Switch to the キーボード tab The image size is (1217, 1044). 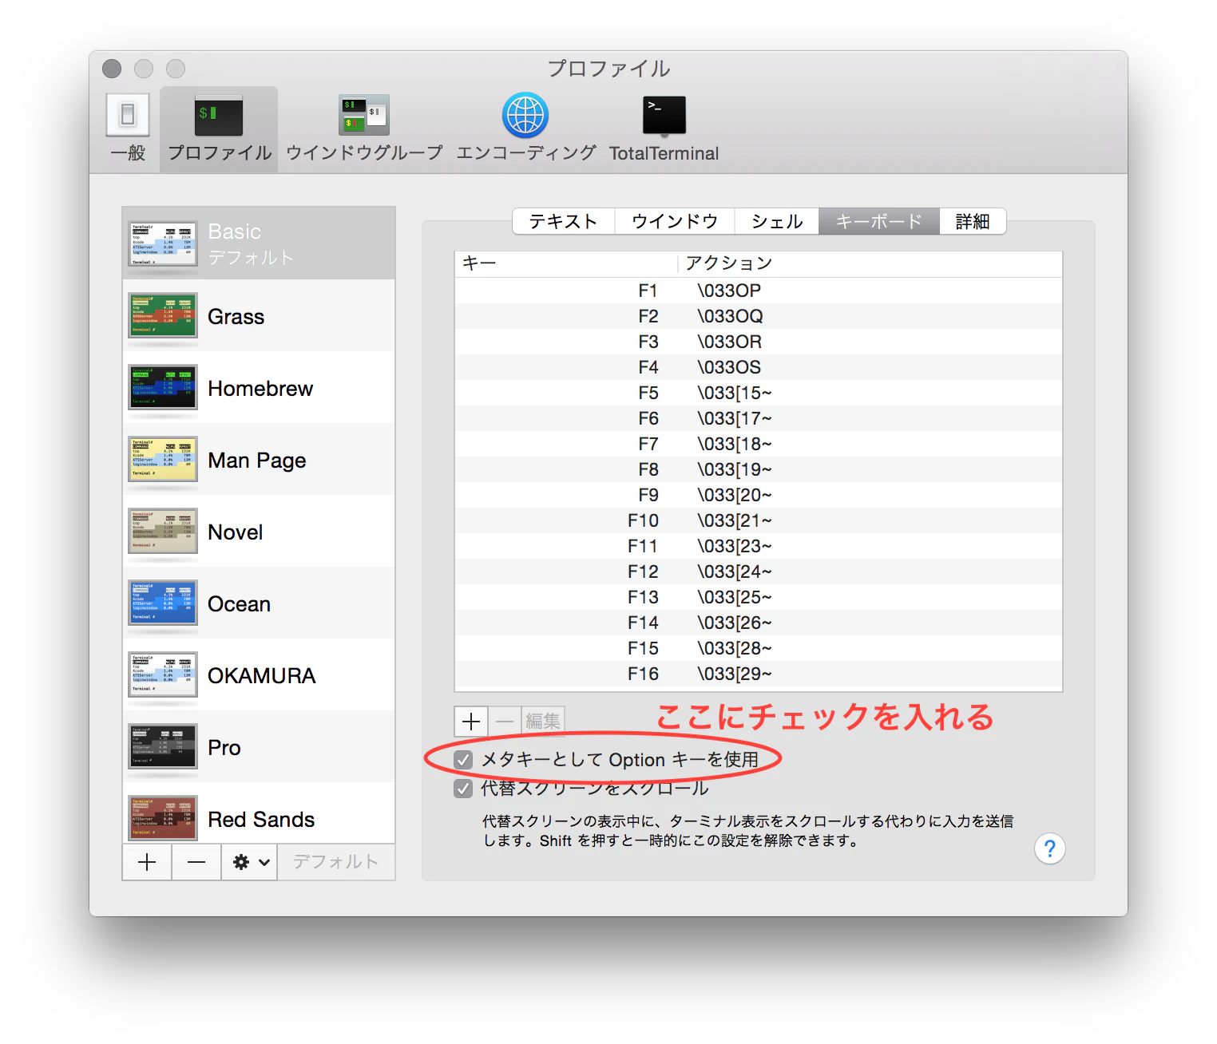[879, 221]
